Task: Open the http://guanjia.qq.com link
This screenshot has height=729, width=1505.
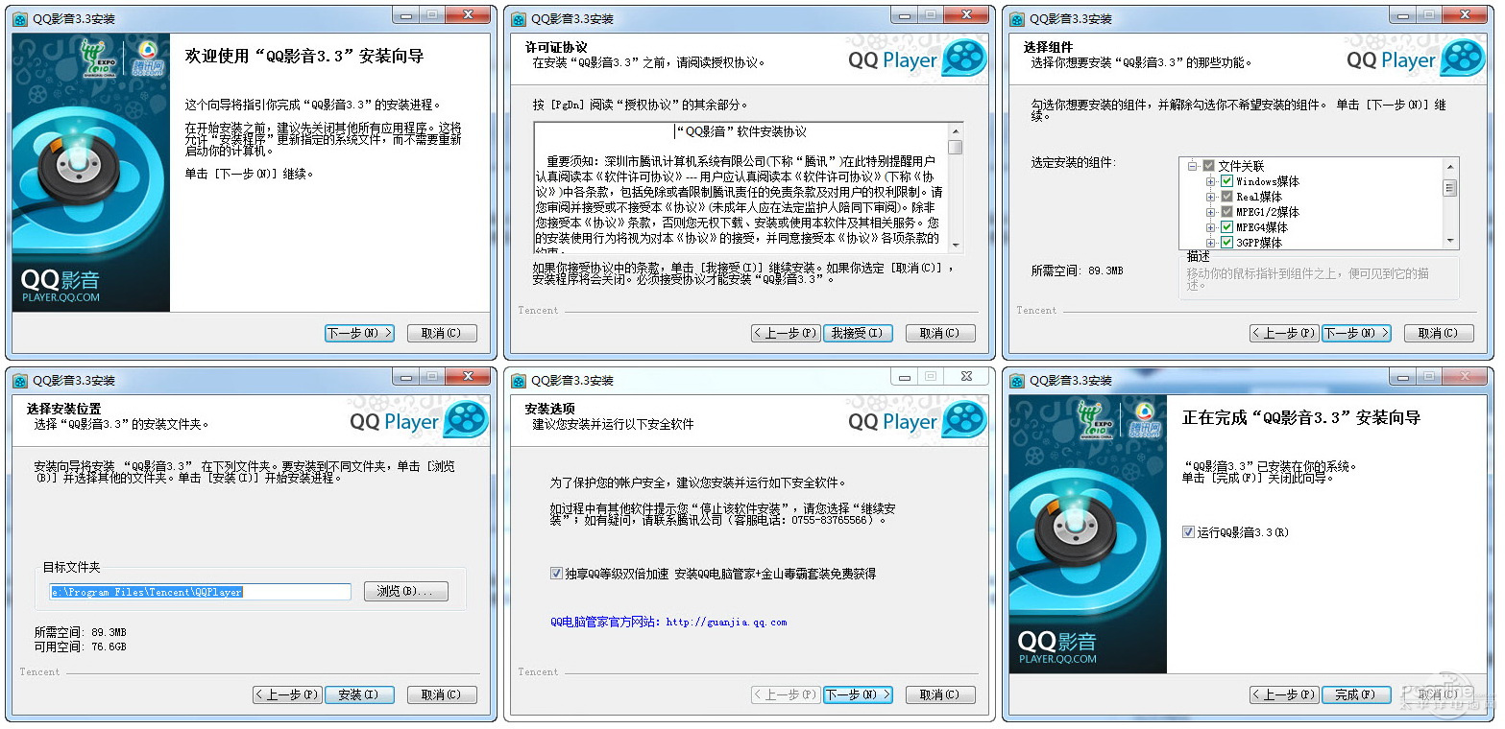Action: pyautogui.click(x=726, y=622)
